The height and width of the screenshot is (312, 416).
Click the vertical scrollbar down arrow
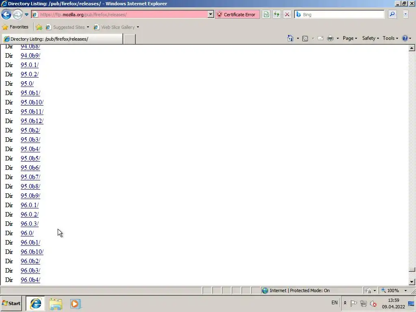point(412,282)
